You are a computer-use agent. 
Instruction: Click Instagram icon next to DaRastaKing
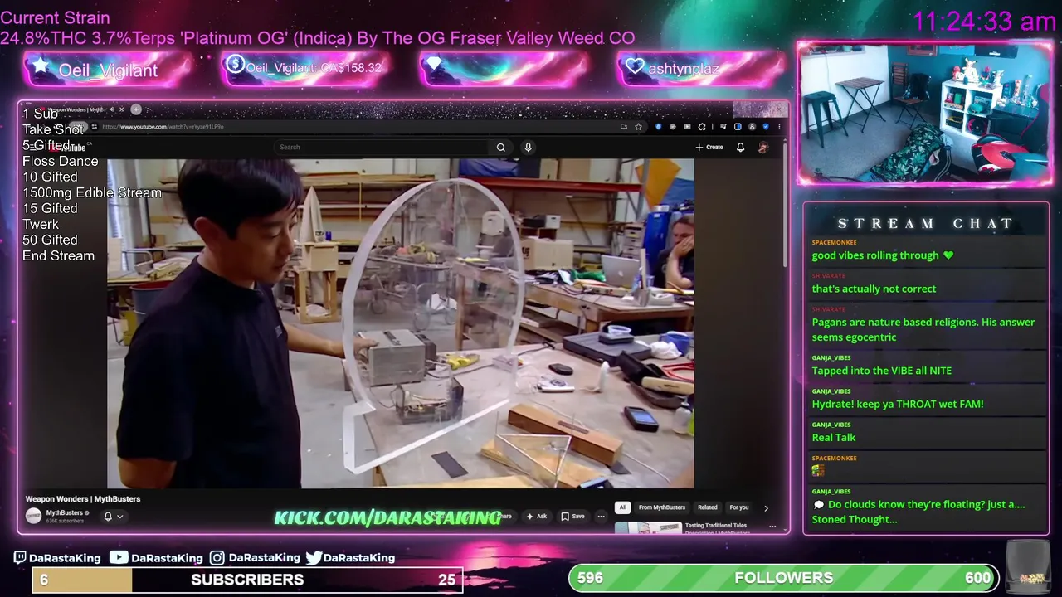(217, 558)
